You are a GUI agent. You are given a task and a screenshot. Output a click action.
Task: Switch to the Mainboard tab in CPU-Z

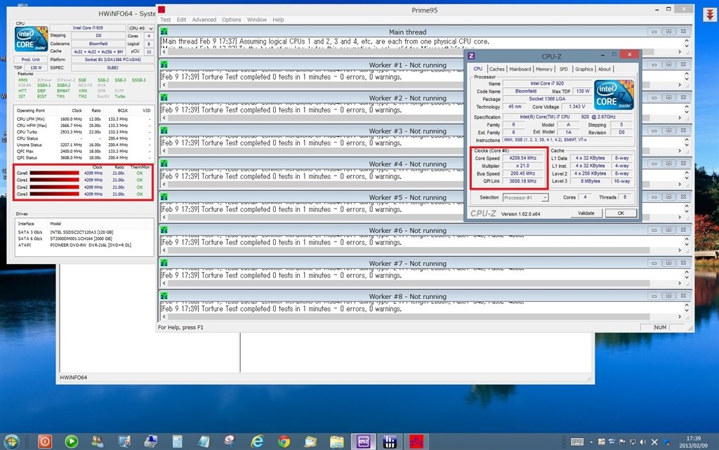coord(520,70)
